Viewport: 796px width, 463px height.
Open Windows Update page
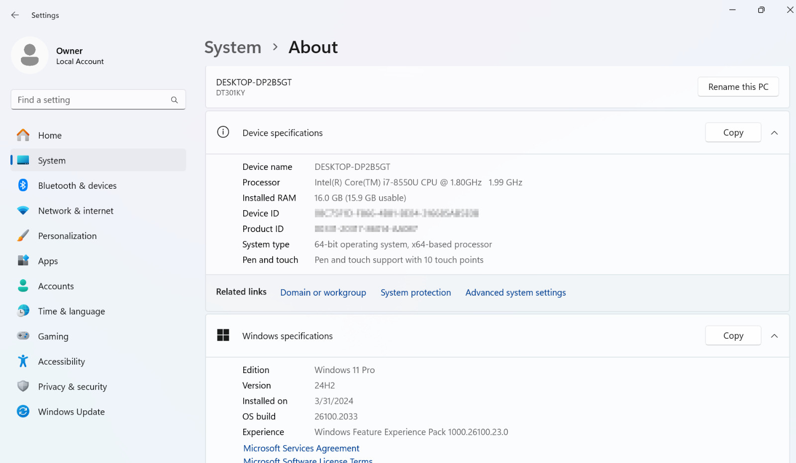coord(99,412)
